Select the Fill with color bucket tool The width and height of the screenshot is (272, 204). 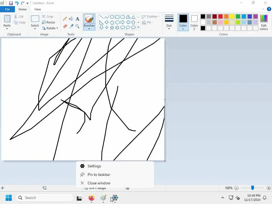point(71,19)
